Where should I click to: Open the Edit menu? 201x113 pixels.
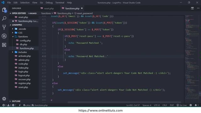point(15,3)
